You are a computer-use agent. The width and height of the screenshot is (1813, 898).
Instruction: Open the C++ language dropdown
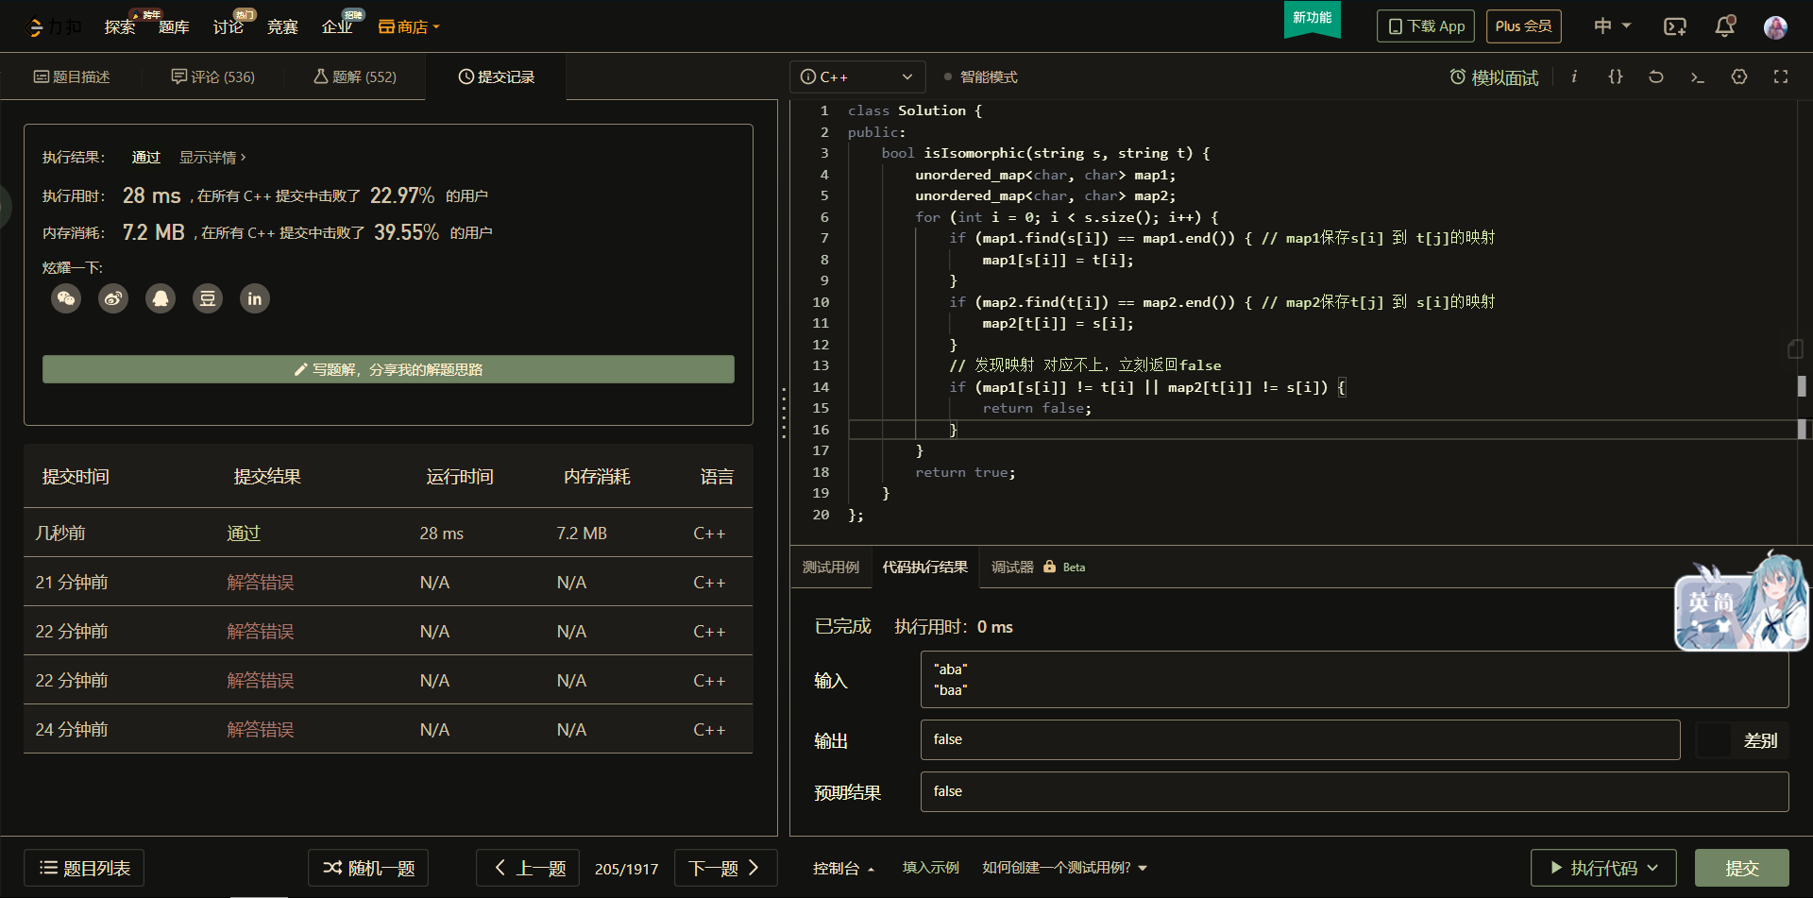(x=856, y=77)
